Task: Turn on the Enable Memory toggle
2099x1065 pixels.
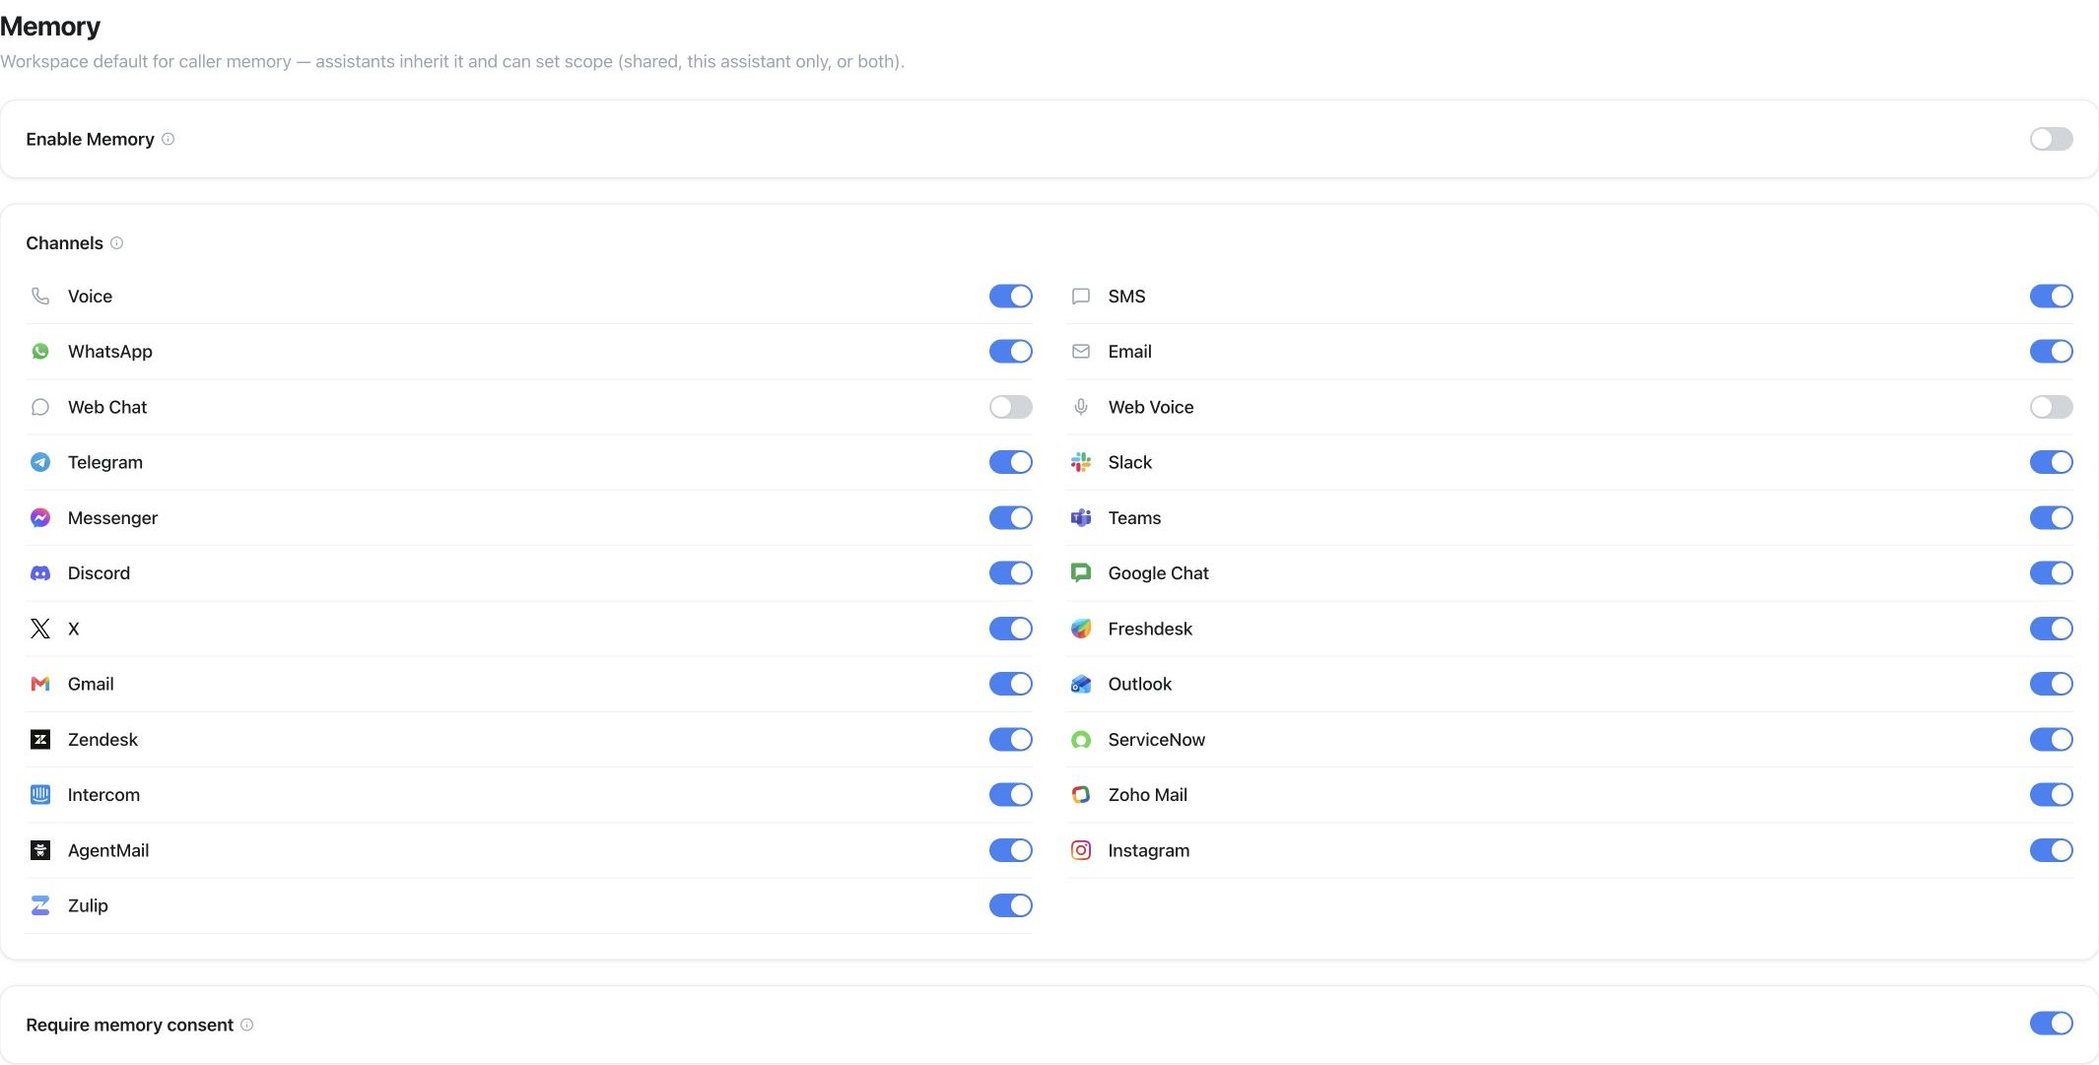Action: point(2051,139)
